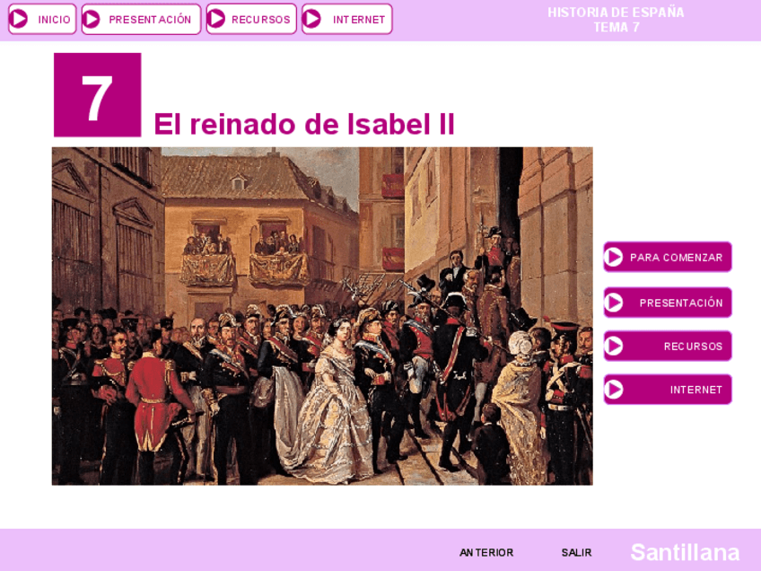761x571 pixels.
Task: Select the INTERNET label in the top bar
Action: pos(359,20)
